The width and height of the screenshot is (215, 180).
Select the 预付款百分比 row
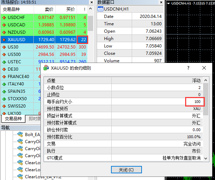tap(123, 137)
